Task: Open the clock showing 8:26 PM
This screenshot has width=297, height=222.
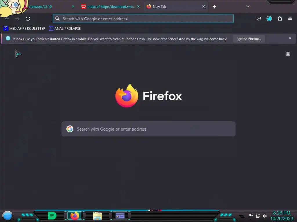Action: point(281,213)
